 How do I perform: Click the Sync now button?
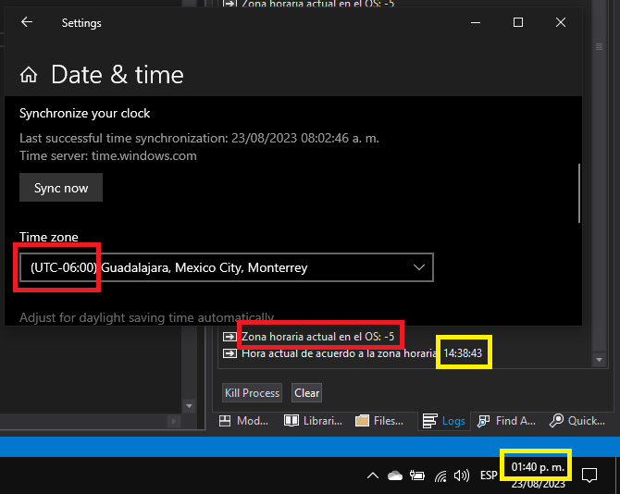(x=61, y=188)
